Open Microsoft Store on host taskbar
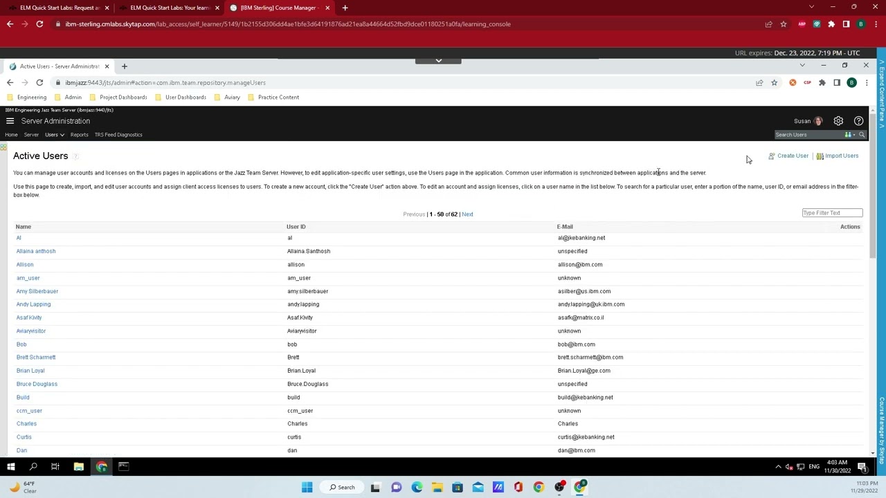Viewport: 886px width, 498px height. [x=458, y=488]
